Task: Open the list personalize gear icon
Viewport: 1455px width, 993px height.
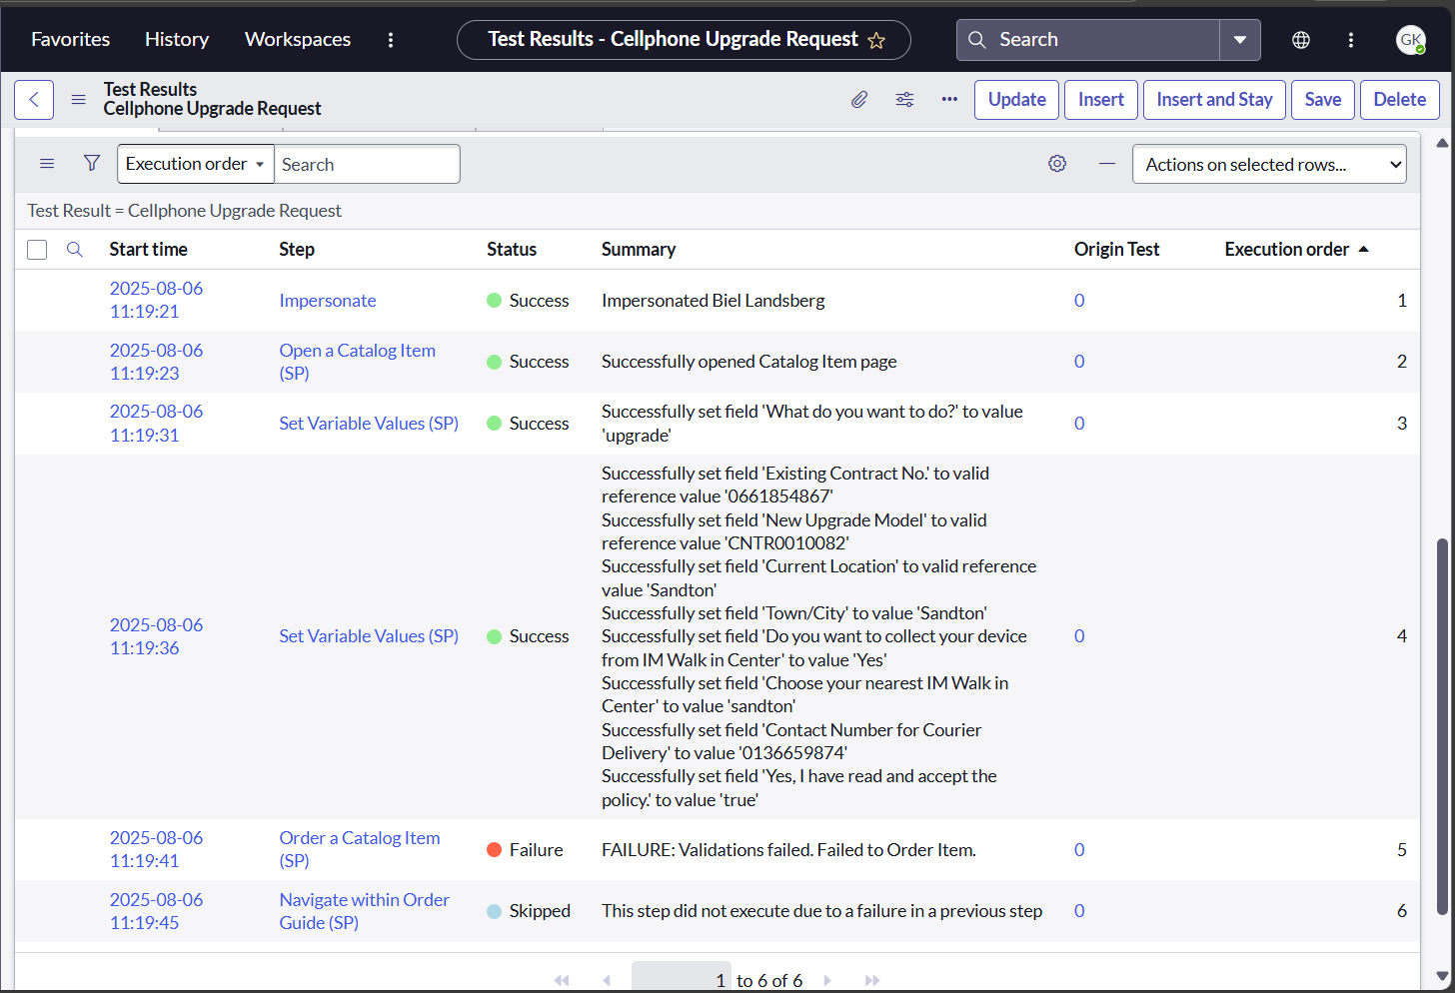Action: point(1057,164)
